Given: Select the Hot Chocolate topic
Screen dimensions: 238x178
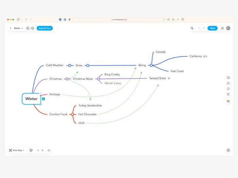Looking at the screenshot, I should 87,114.
